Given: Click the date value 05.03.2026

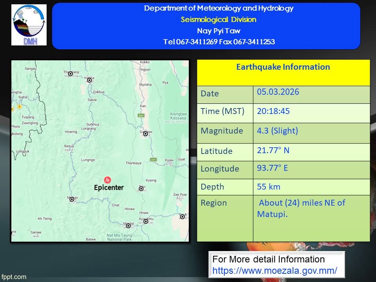Looking at the screenshot, I should pos(278,92).
